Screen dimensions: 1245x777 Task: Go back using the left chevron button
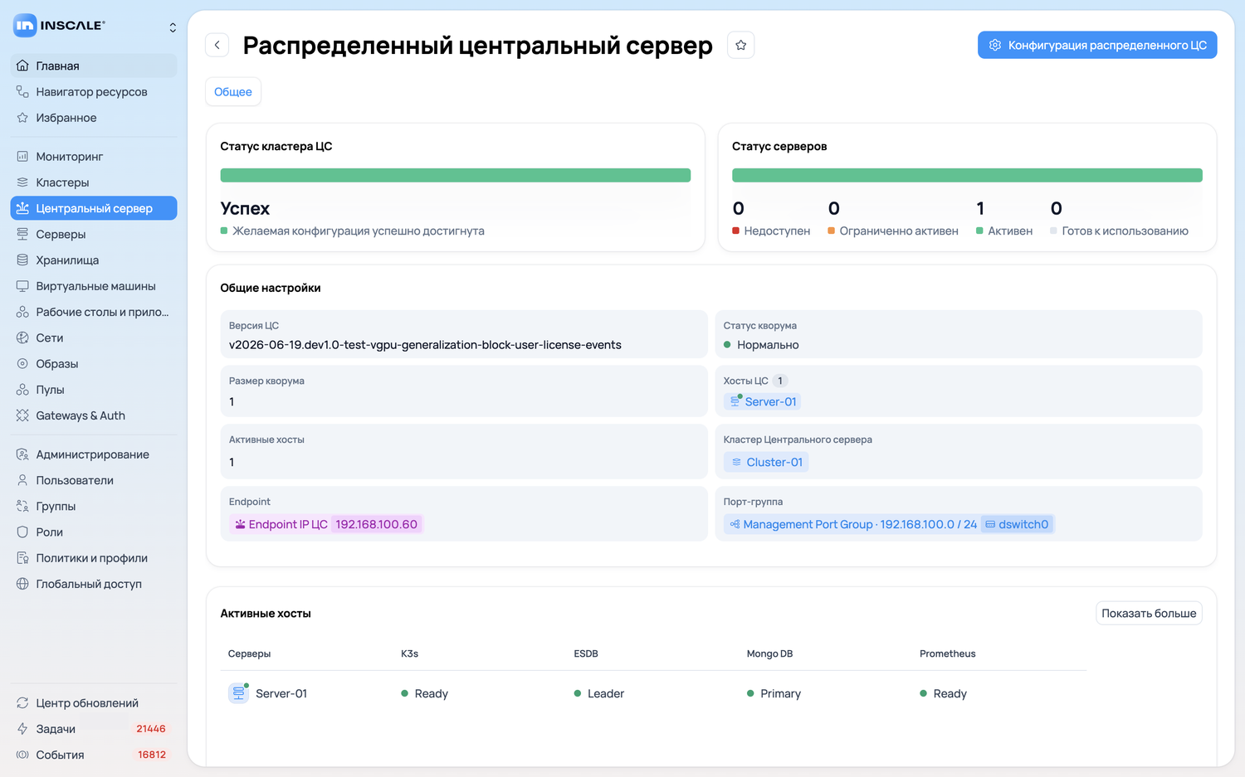(x=217, y=45)
